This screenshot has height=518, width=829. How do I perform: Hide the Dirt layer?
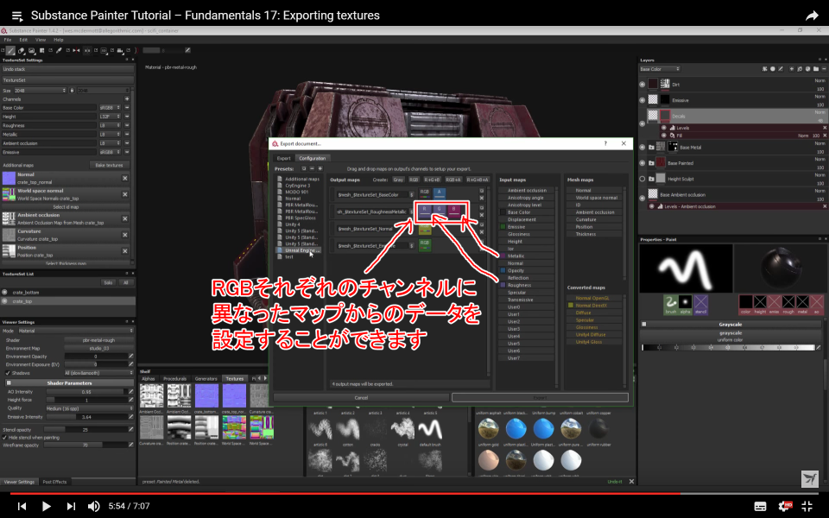coord(642,85)
